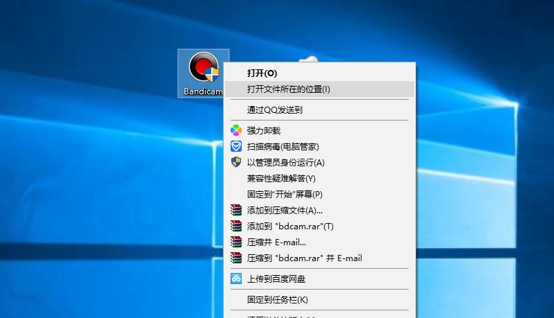554x318 pixels.
Task: Choose 添加到 "bdcam.rar"(T) text
Action: pyautogui.click(x=290, y=227)
